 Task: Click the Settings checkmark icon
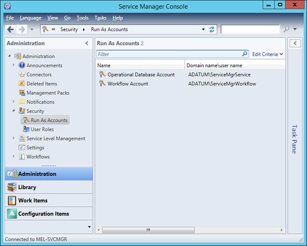click(x=22, y=147)
